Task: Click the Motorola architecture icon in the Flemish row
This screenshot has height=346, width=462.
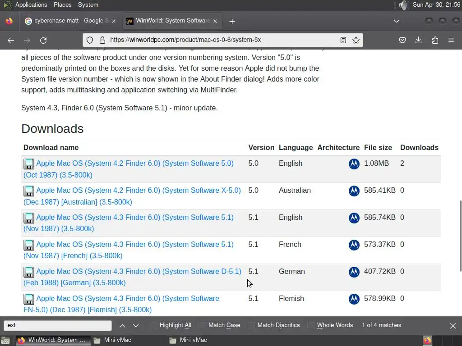Action: point(354,299)
